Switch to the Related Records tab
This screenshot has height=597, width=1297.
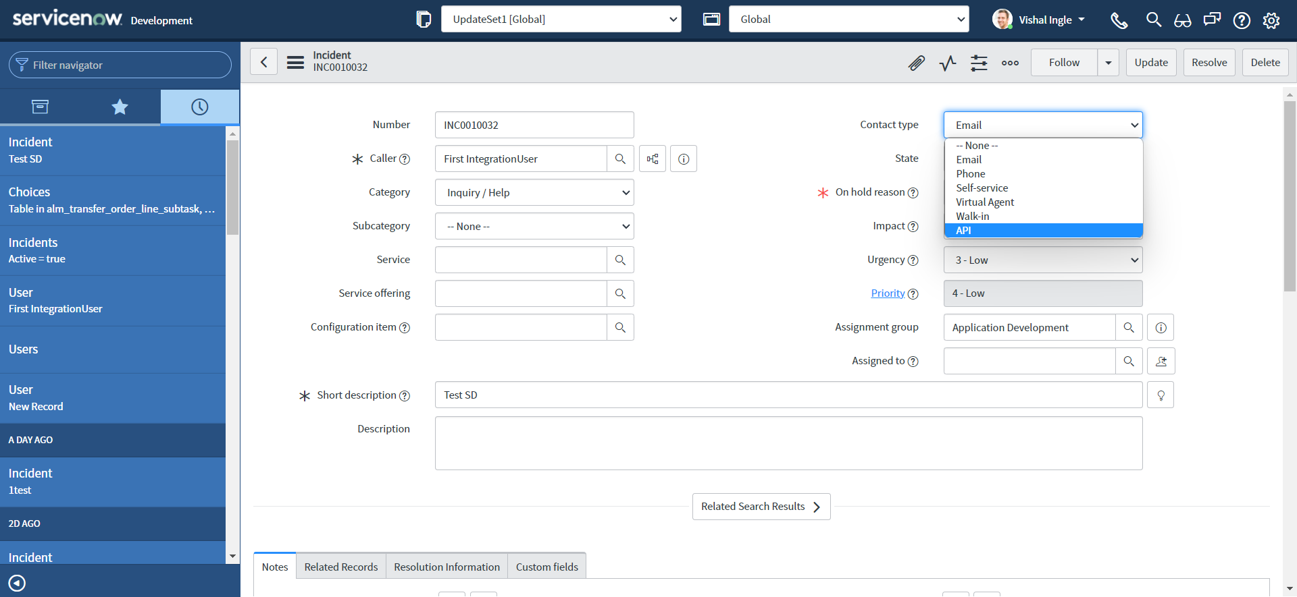click(341, 567)
